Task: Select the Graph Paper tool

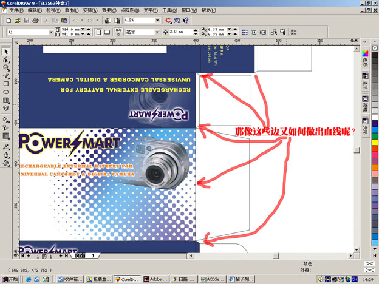Action: click(6, 100)
